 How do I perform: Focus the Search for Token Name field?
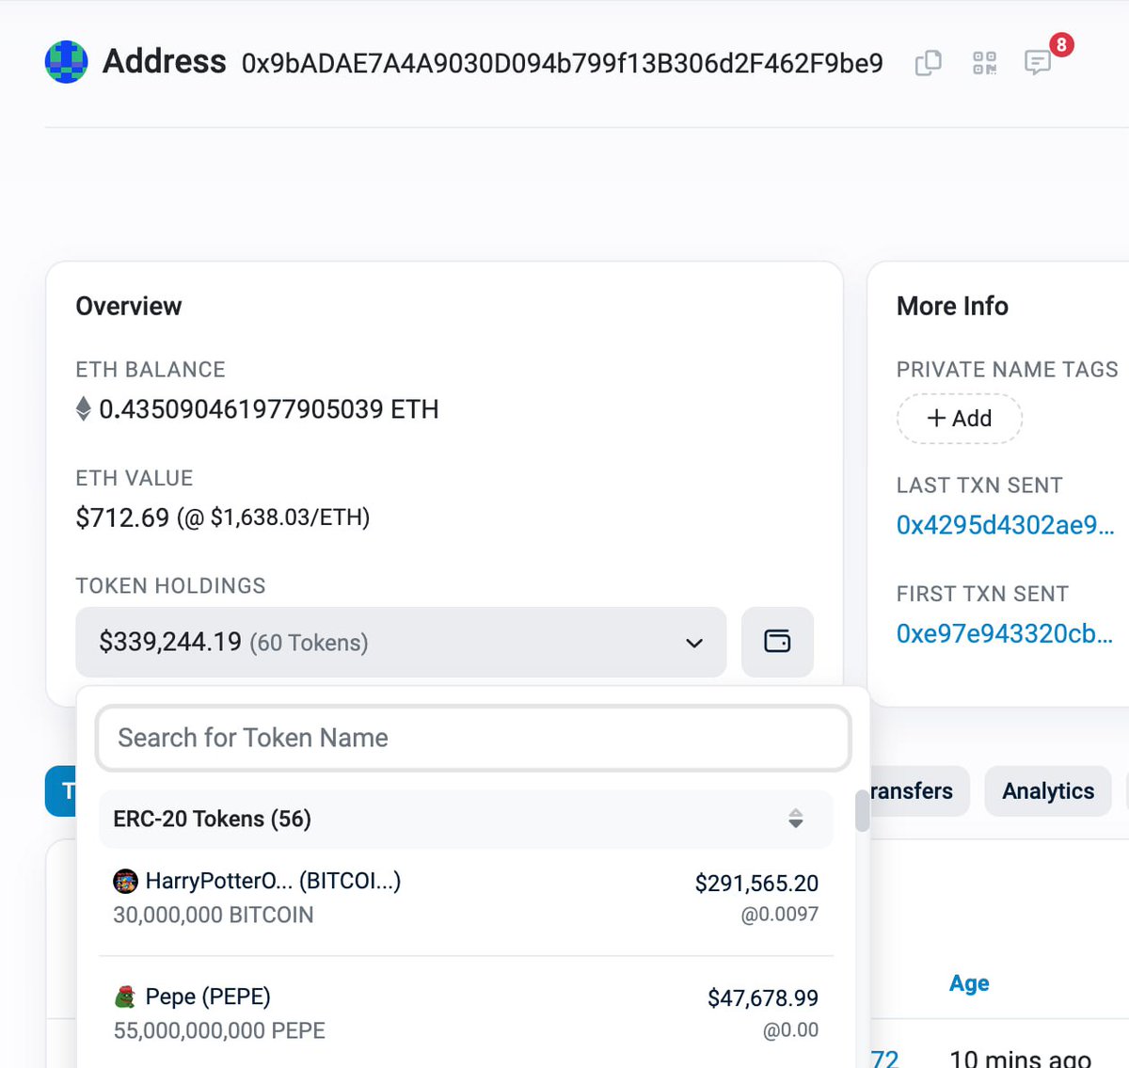click(473, 738)
